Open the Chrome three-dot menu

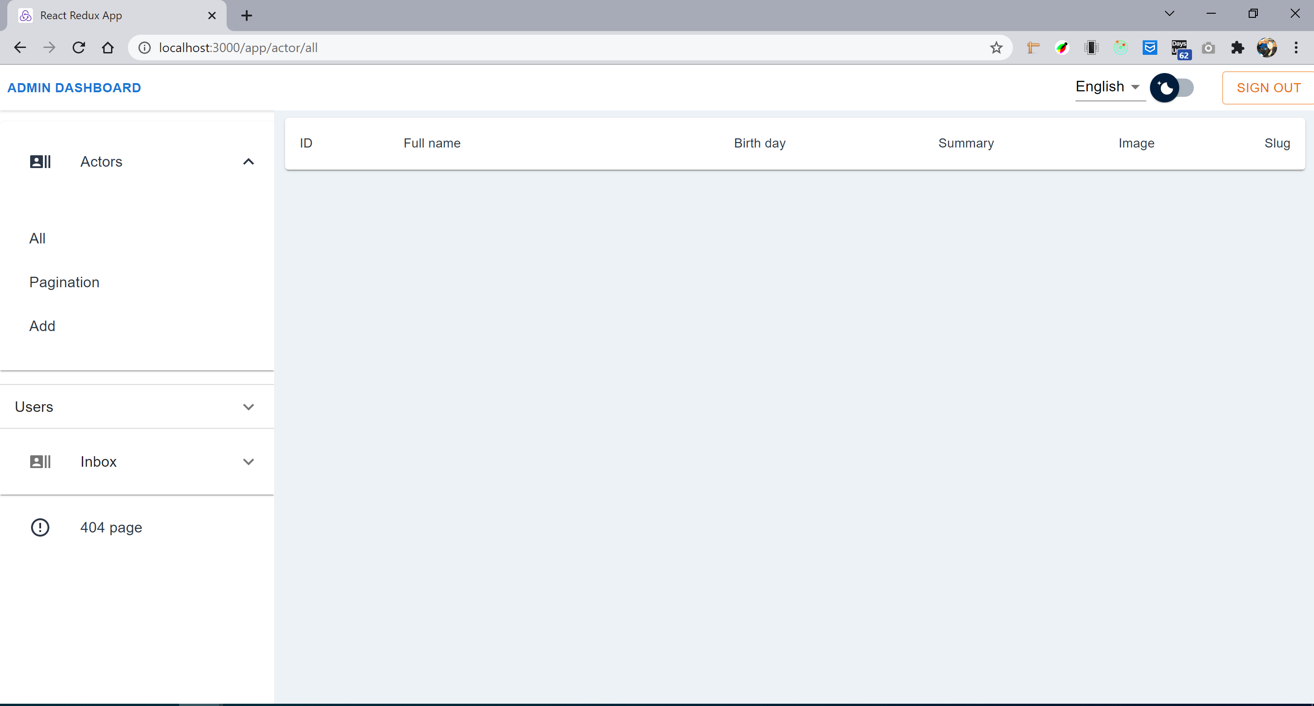[1296, 47]
